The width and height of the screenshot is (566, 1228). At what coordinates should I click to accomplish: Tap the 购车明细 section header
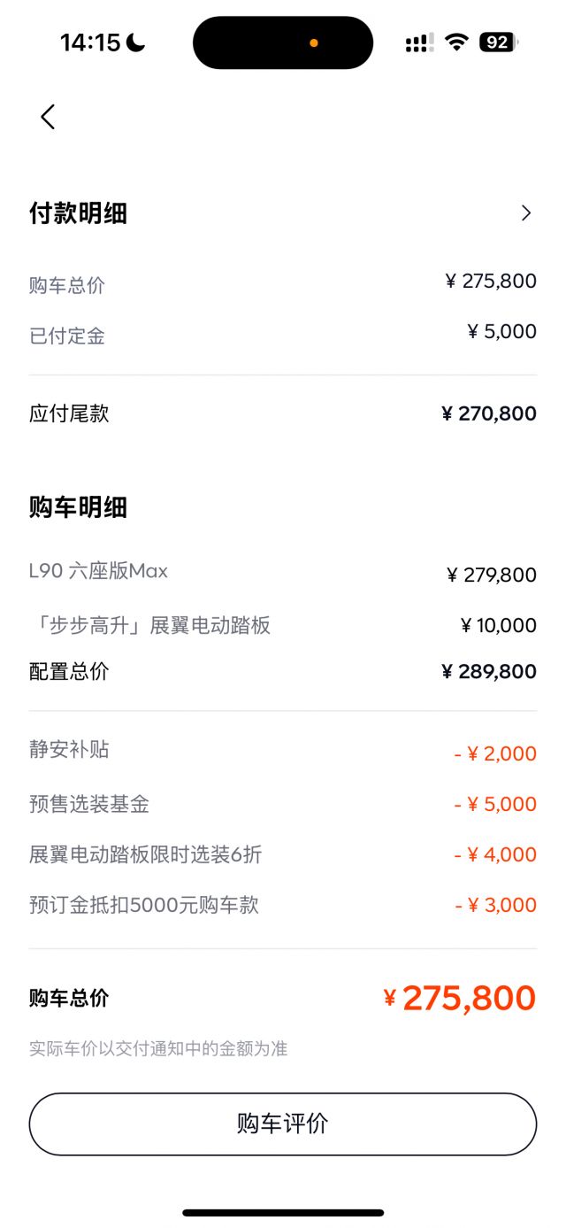point(79,508)
